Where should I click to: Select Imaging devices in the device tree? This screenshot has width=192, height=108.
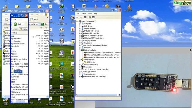(x=90, y=40)
